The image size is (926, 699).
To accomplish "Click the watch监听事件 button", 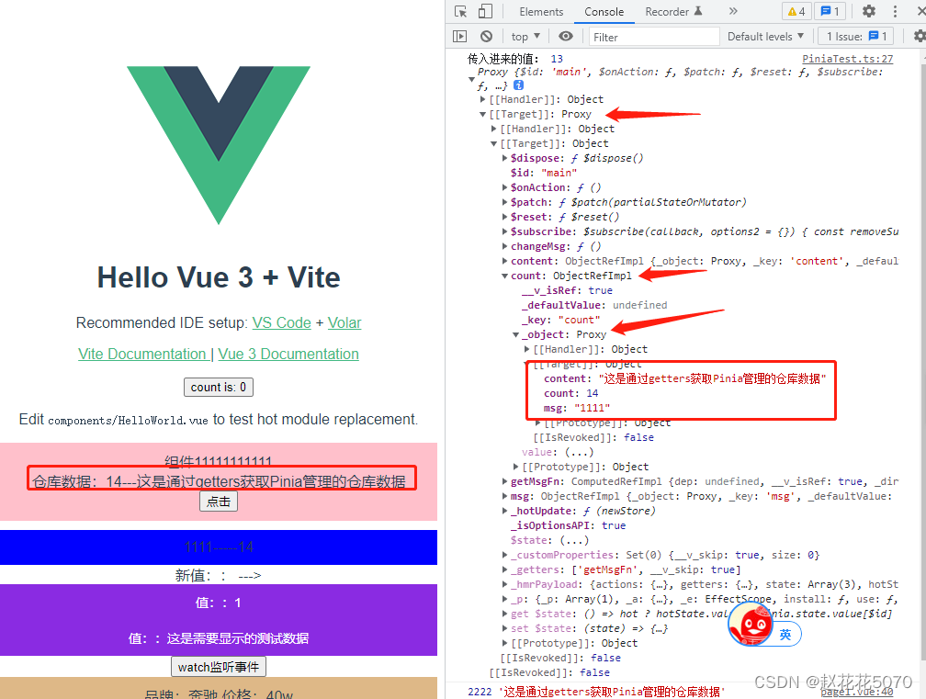I will (219, 667).
